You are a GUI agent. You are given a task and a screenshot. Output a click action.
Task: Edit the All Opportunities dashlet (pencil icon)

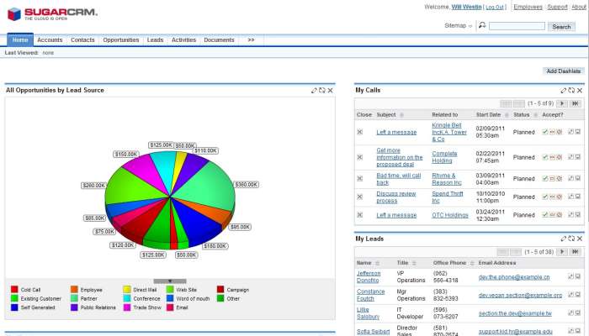pyautogui.click(x=315, y=90)
